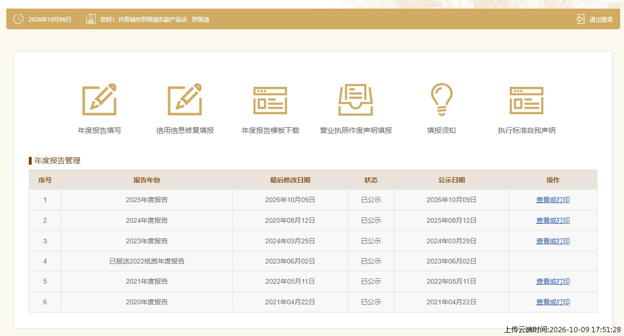Click the user icon beside the greeting
Screen dimensions: 624x336
pos(91,19)
